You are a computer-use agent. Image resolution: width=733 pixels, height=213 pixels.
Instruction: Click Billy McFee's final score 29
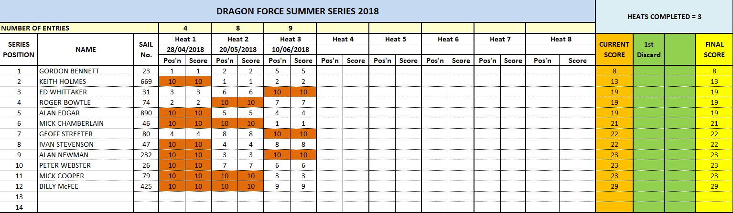pyautogui.click(x=714, y=186)
